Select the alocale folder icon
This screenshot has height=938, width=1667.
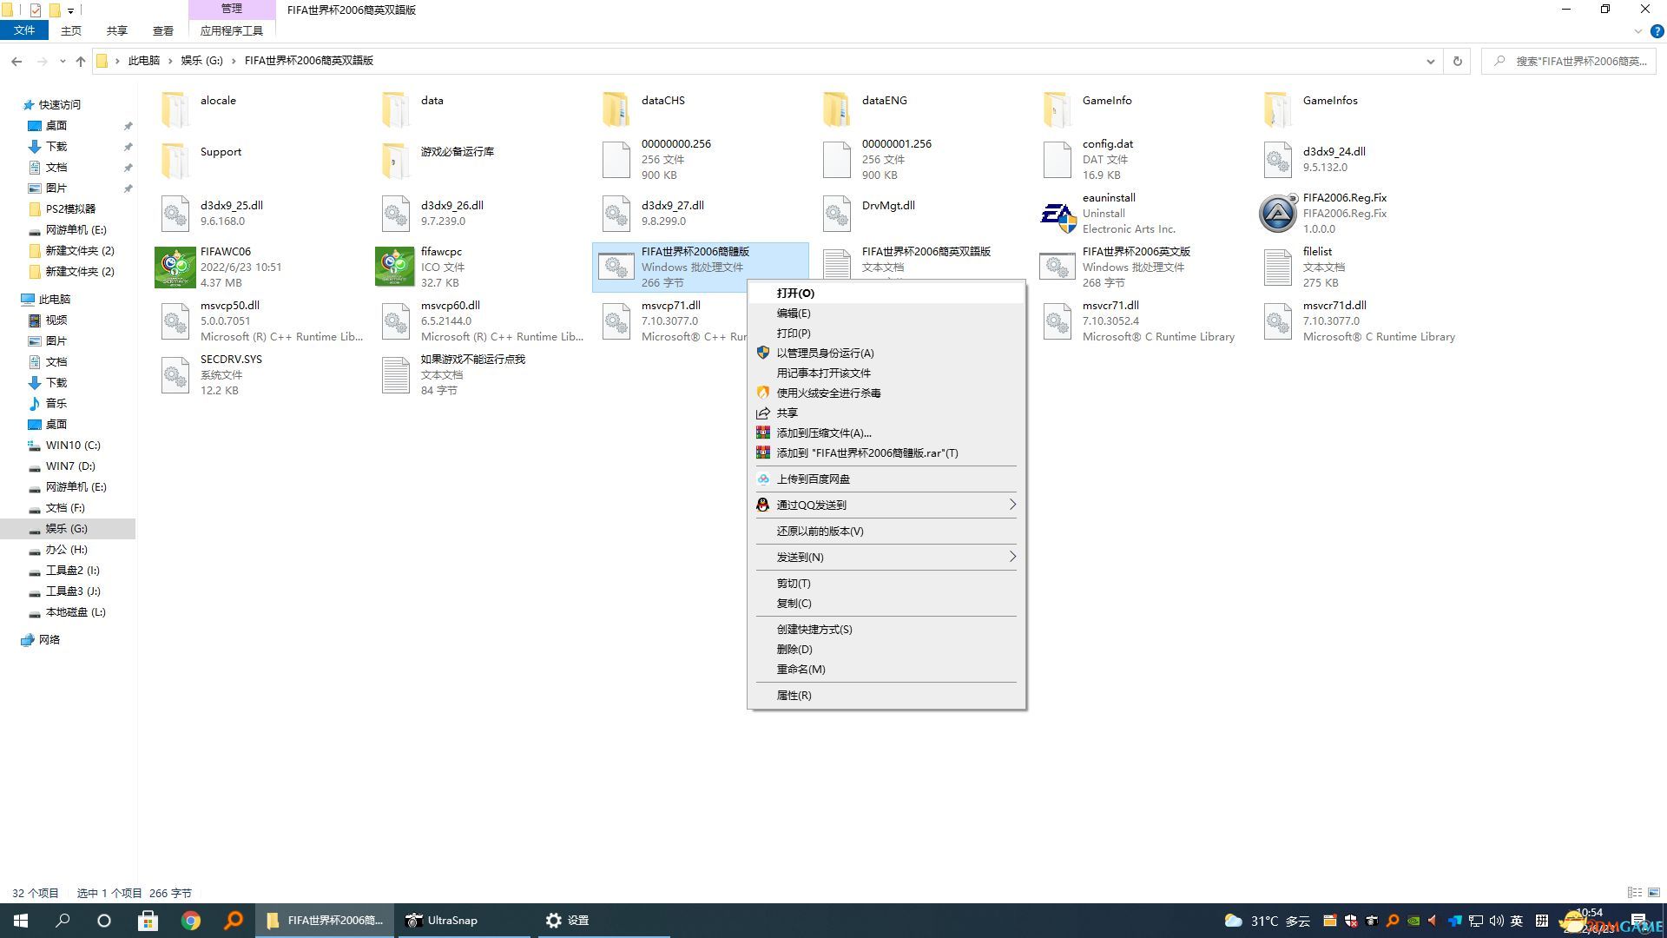point(175,110)
